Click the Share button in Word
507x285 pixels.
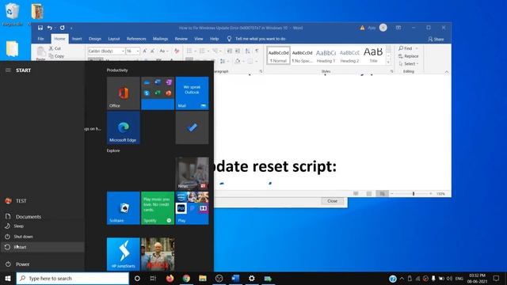436,39
